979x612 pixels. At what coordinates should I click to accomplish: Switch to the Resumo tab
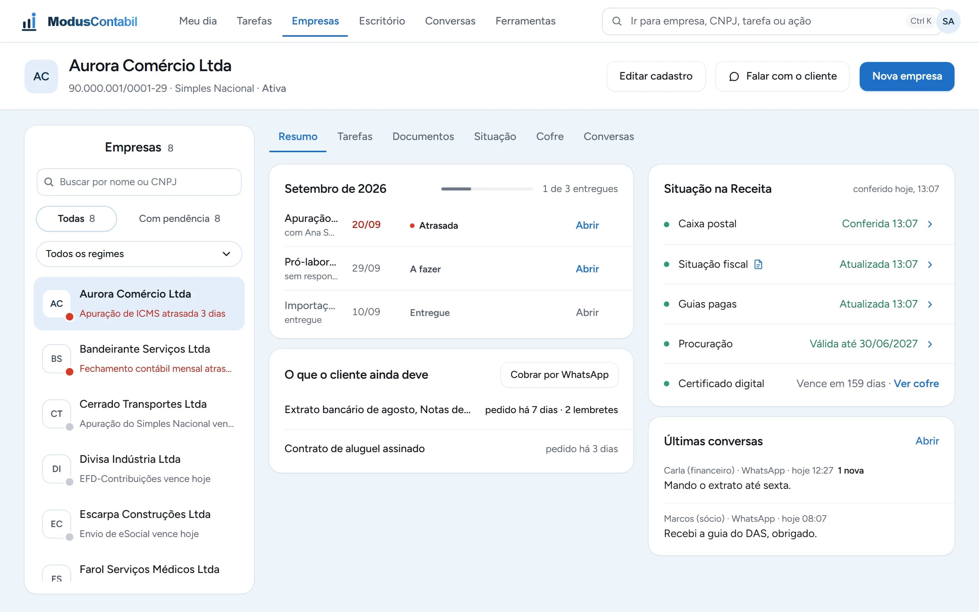pos(298,137)
